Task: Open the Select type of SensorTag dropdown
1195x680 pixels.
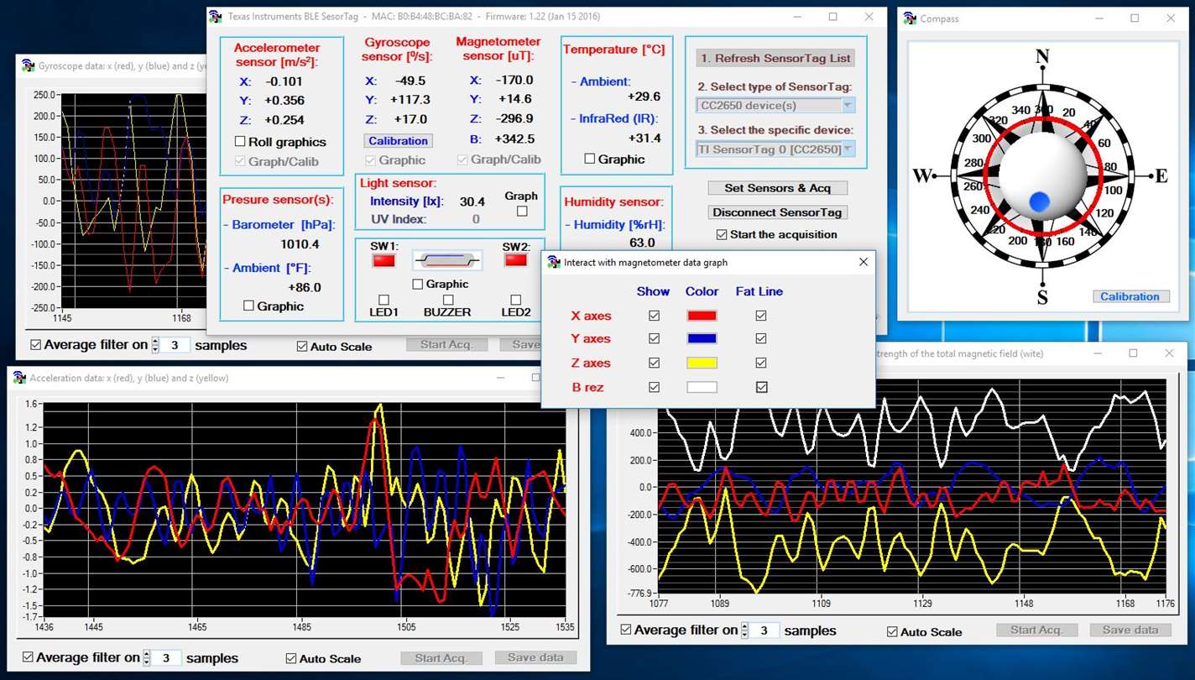Action: [x=848, y=106]
